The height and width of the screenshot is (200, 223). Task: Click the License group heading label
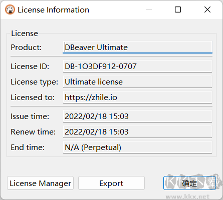click(25, 33)
